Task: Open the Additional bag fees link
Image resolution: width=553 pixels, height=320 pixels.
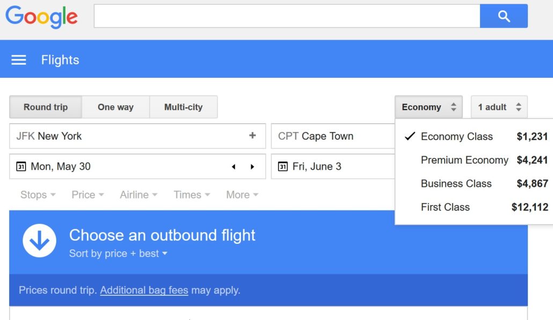Action: [x=144, y=290]
